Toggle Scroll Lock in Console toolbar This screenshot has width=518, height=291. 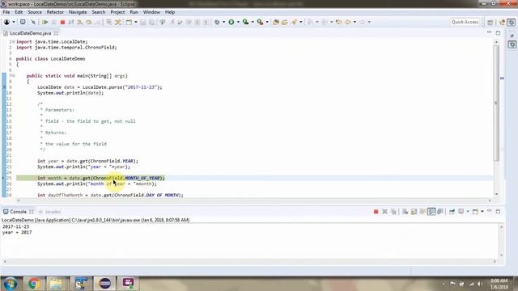click(x=414, y=212)
